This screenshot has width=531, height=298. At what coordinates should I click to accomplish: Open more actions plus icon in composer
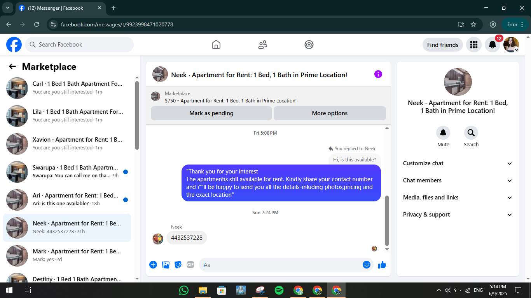153,265
